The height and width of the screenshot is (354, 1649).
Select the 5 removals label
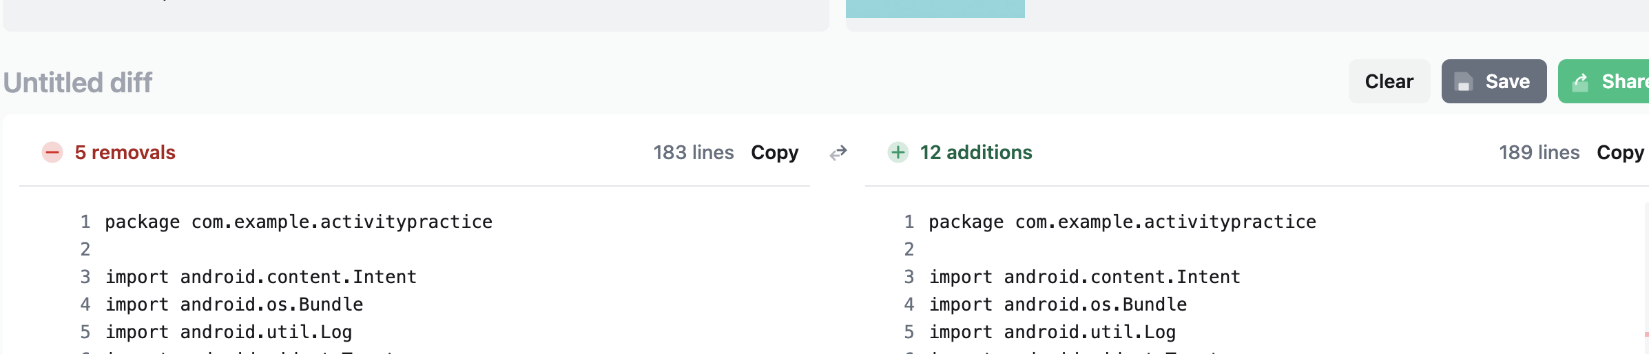pyautogui.click(x=125, y=152)
